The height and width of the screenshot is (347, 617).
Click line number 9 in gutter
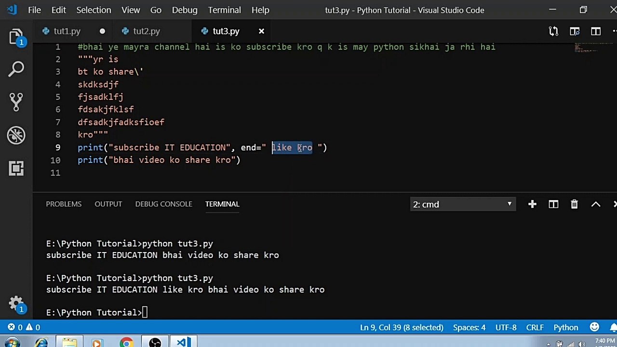pyautogui.click(x=58, y=147)
